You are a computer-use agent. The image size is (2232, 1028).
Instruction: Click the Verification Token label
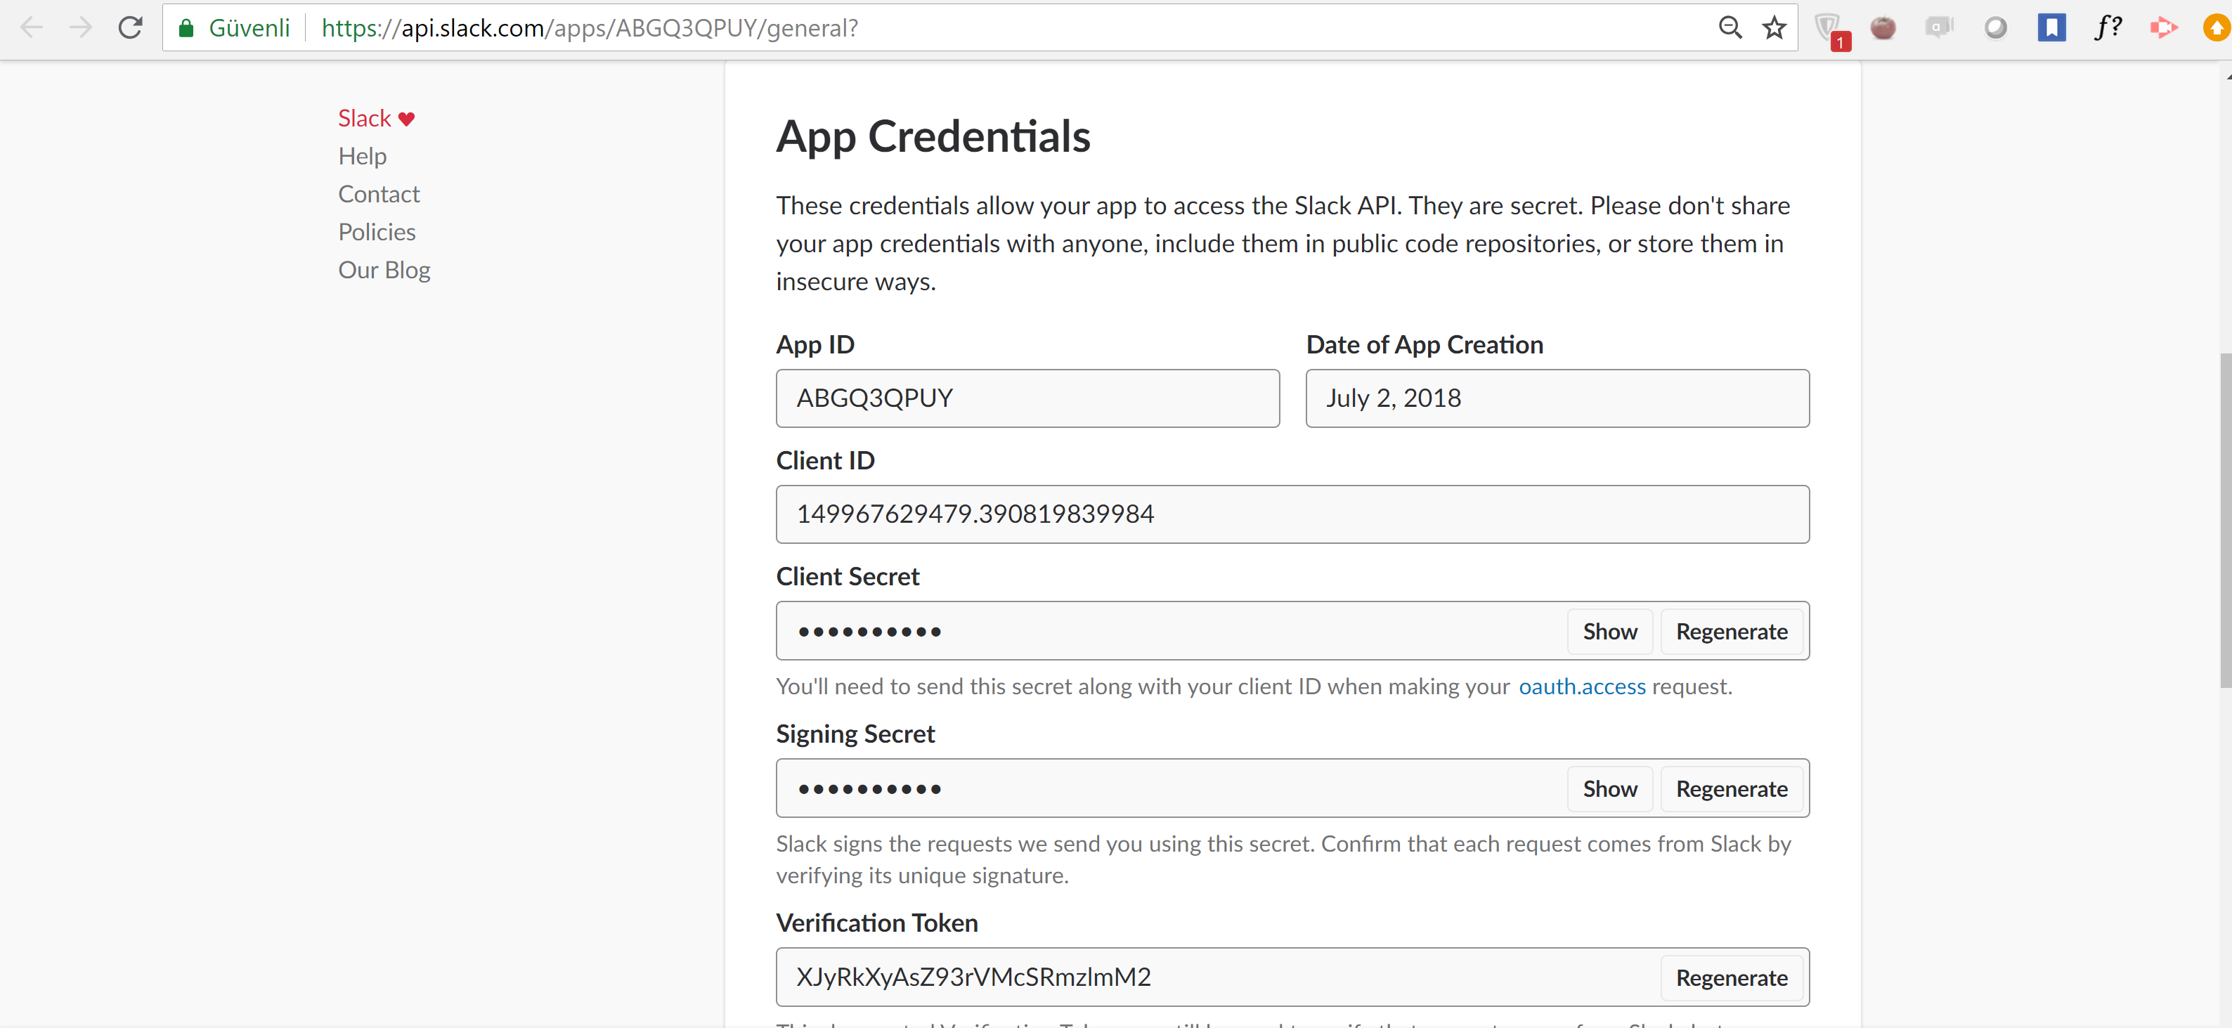[877, 923]
